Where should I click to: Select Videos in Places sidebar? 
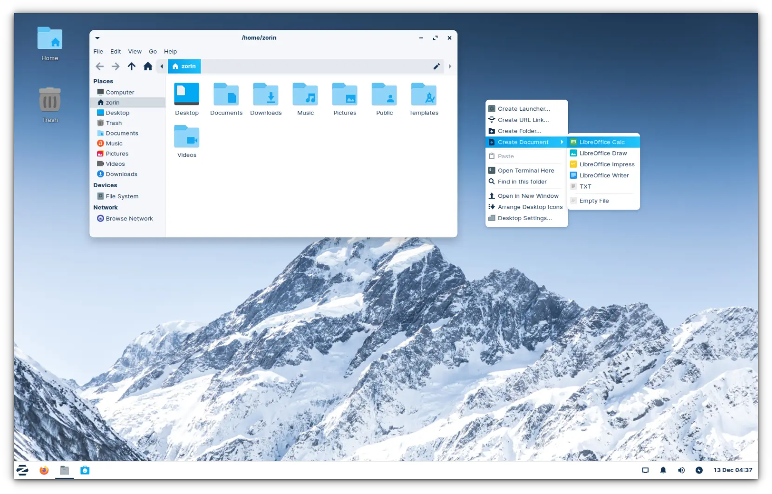(x=128, y=164)
